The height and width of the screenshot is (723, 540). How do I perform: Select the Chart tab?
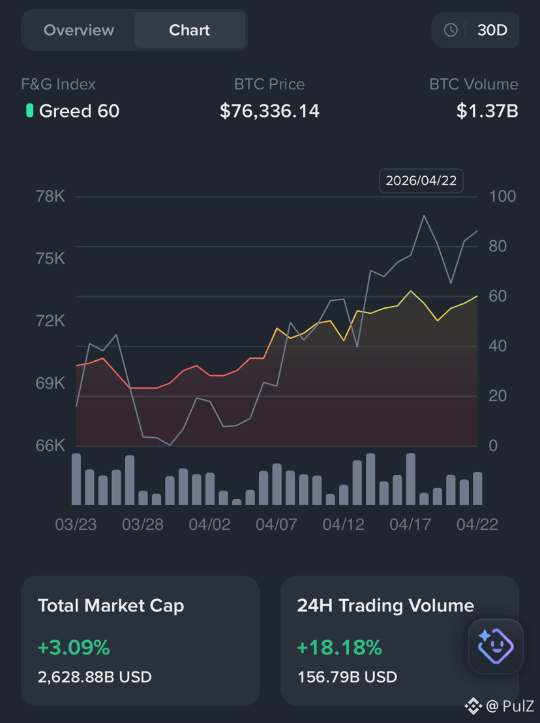[189, 30]
